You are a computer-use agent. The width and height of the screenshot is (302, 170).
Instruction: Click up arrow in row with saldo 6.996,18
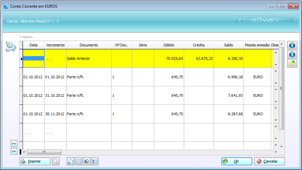tap(276, 71)
